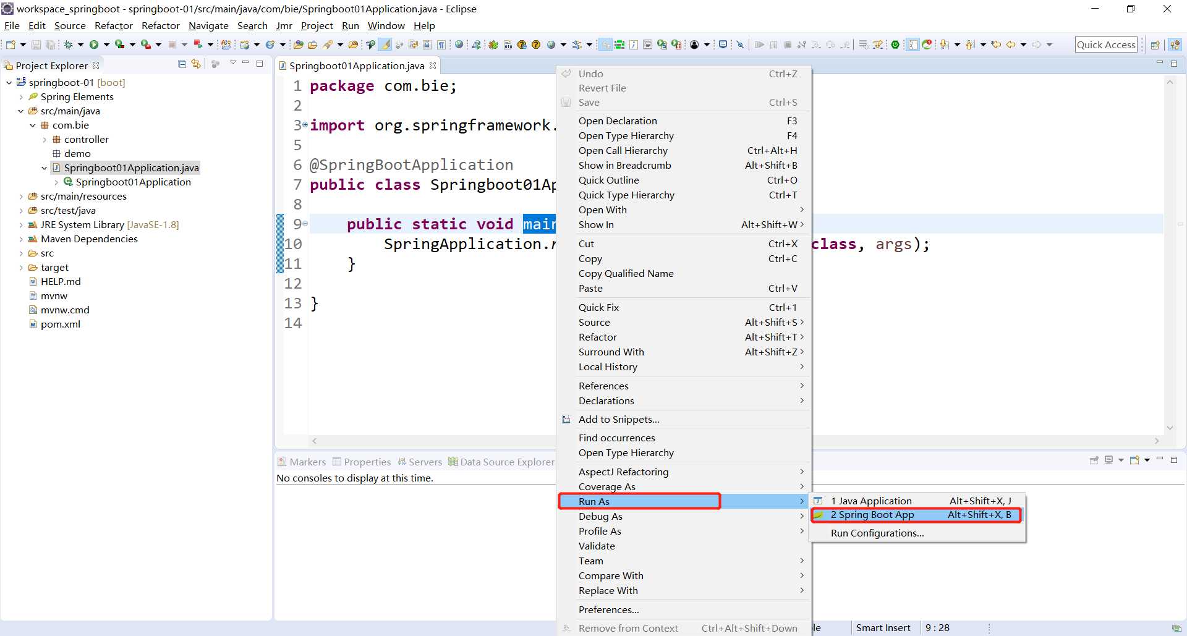Collapse the springboot-01 project node
The height and width of the screenshot is (636, 1187).
(x=9, y=82)
